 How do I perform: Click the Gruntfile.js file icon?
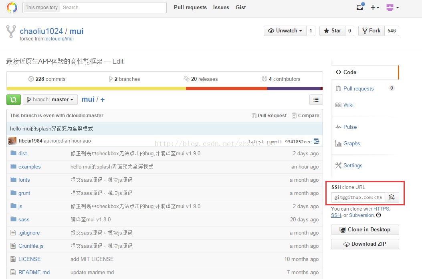pos(13,246)
